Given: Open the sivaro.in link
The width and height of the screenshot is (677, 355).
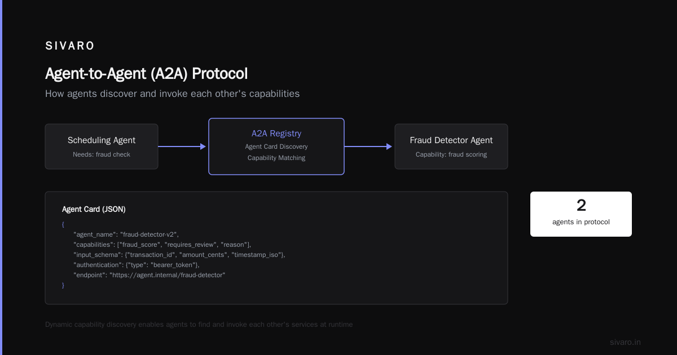Looking at the screenshot, I should (x=625, y=342).
